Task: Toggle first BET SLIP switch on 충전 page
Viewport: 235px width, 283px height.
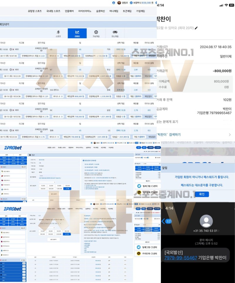Action: [x=142, y=219]
